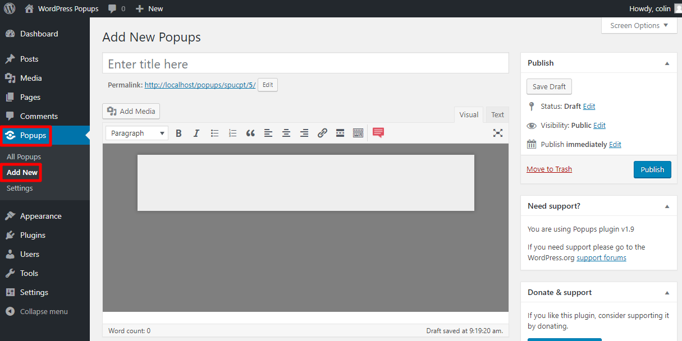Collapse the Publish panel
Viewport: 682px width, 341px height.
[667, 63]
